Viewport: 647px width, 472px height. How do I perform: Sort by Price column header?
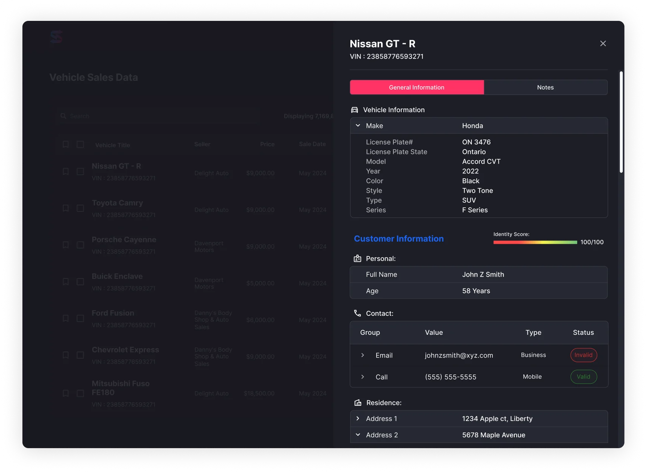(x=267, y=144)
